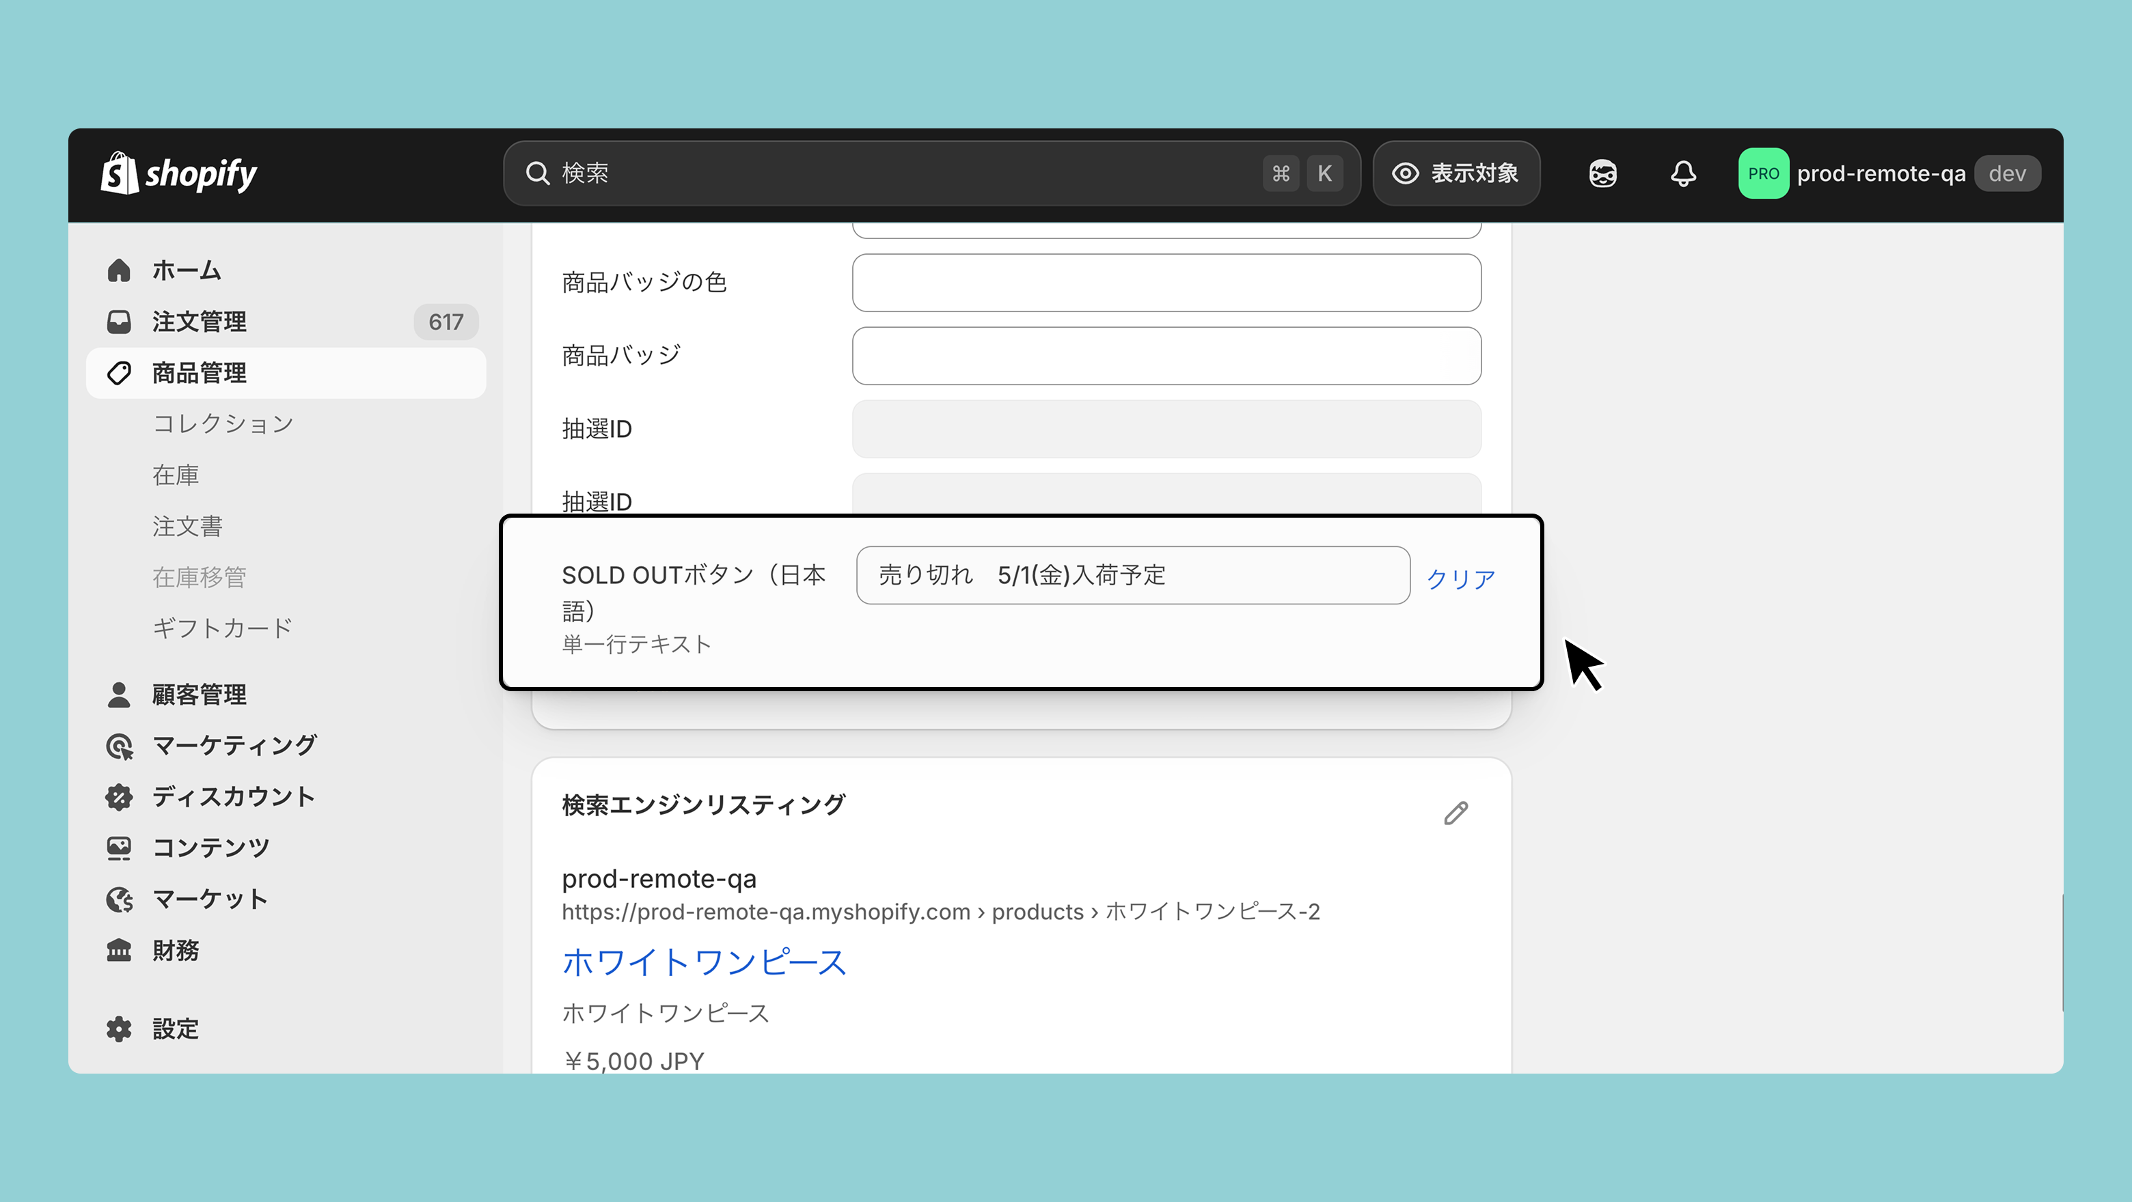Click the 顧客管理 person icon
This screenshot has width=2132, height=1202.
(x=119, y=695)
